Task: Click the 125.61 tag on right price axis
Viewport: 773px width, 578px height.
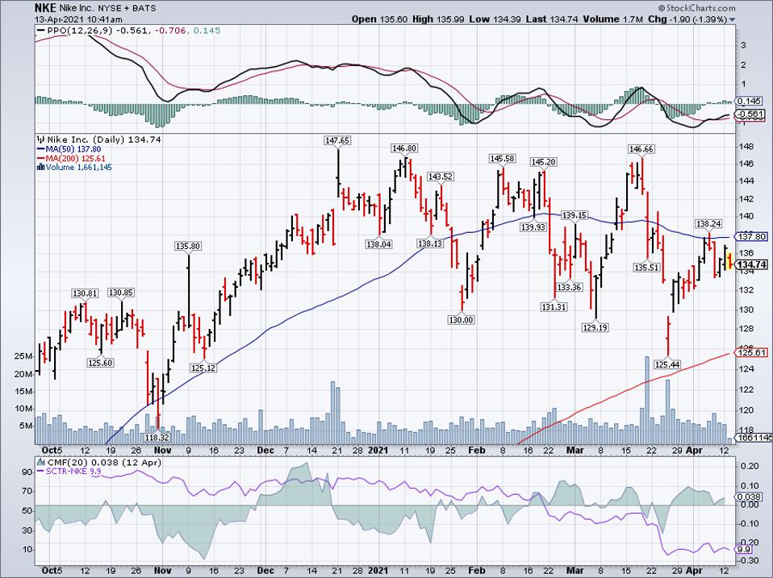Action: (x=750, y=352)
